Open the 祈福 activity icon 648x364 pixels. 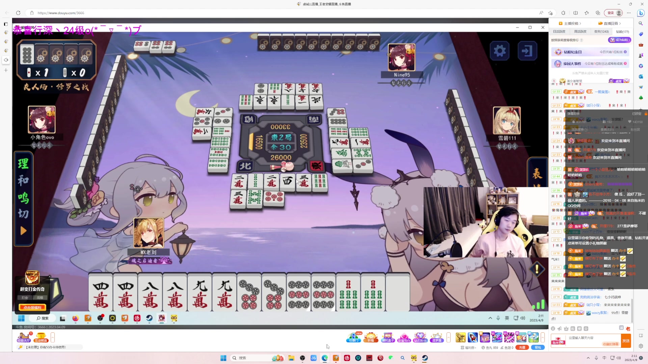coord(371,337)
